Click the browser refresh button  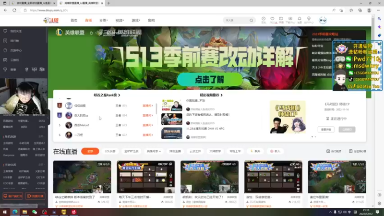14,10
